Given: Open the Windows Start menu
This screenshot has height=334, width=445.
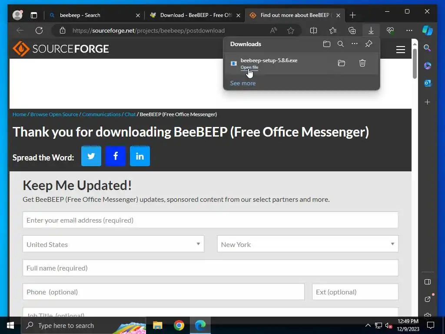Looking at the screenshot, I should [10, 325].
